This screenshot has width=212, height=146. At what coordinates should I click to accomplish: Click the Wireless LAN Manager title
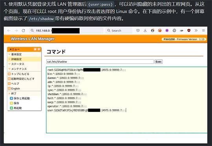pyautogui.click(x=33, y=39)
